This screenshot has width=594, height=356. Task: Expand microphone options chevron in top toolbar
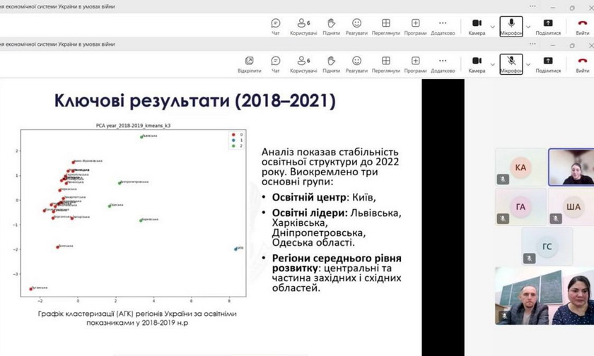528,25
